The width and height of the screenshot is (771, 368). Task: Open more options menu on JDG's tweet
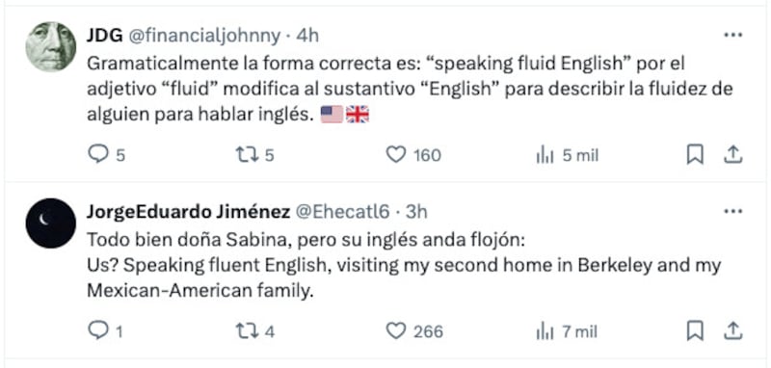pyautogui.click(x=733, y=36)
